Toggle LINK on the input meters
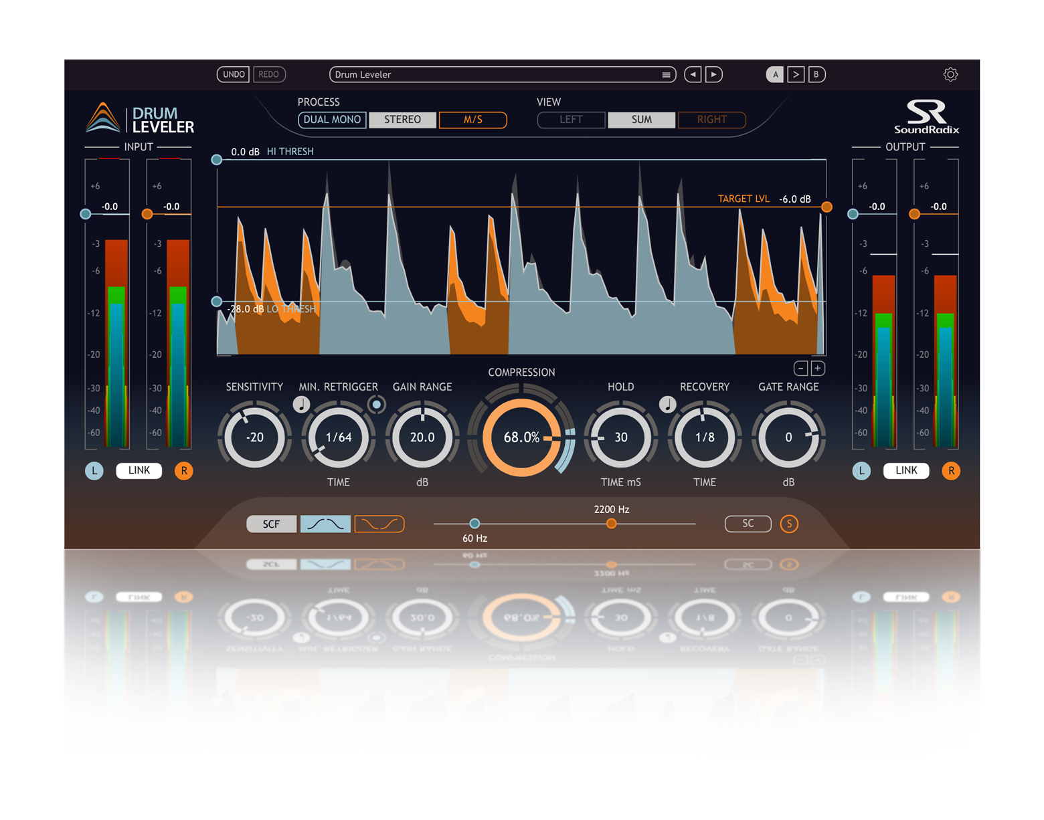Image resolution: width=1044 pixels, height=820 pixels. 139,470
